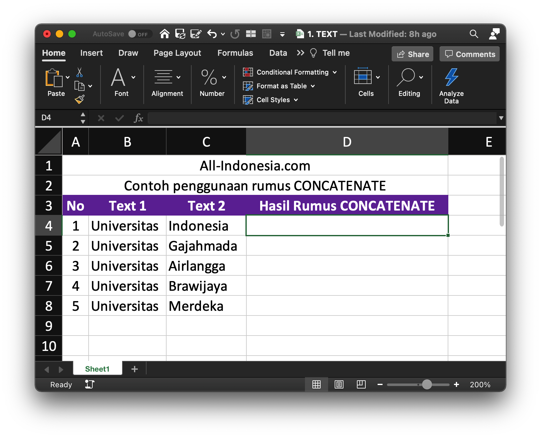Click the Undo arrow icon
The height and width of the screenshot is (438, 541).
pos(212,34)
